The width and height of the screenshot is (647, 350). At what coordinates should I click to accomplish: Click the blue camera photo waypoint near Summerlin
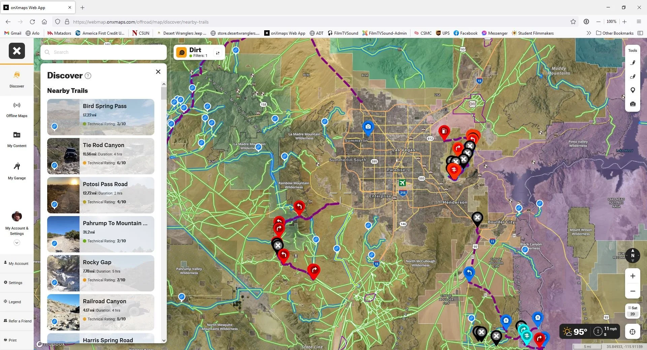tap(368, 127)
